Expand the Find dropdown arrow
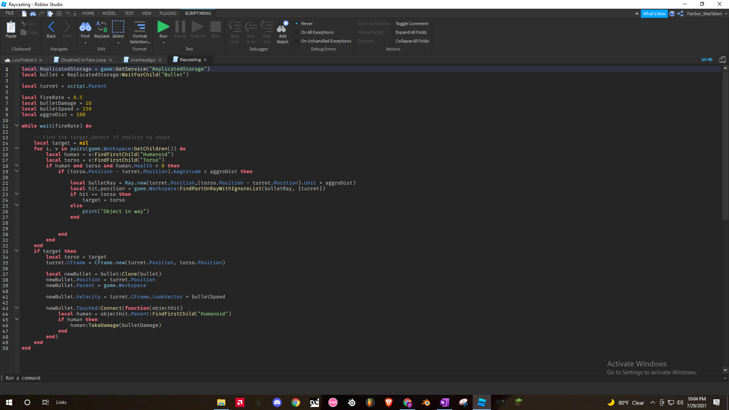729x410 pixels. (85, 43)
